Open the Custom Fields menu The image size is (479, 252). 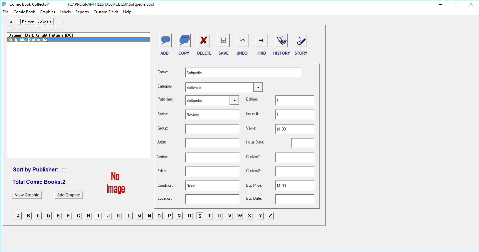[x=106, y=12]
